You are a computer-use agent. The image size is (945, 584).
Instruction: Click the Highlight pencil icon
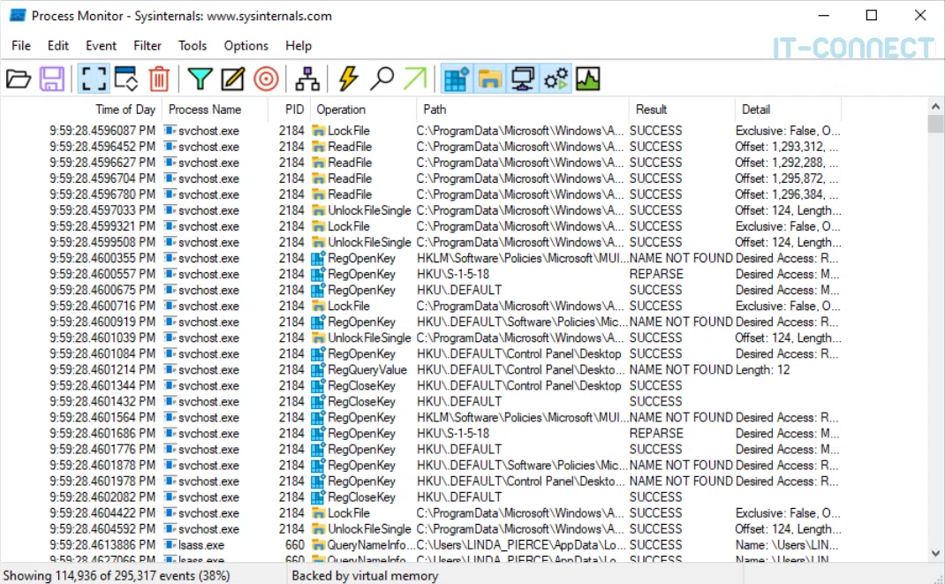232,80
